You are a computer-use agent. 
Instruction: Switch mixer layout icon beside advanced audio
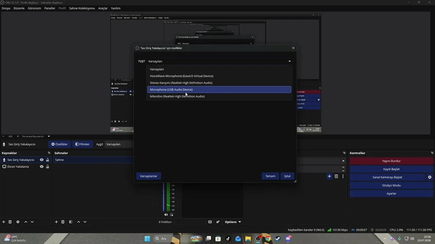click(210, 222)
